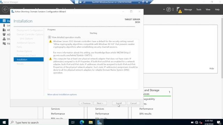223x125 pixels.
Task: Select the Local Server icon in the sidebar
Action: click(4, 25)
